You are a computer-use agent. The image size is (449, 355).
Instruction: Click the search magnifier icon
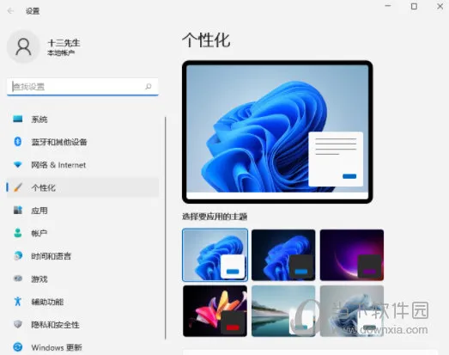[x=149, y=86]
